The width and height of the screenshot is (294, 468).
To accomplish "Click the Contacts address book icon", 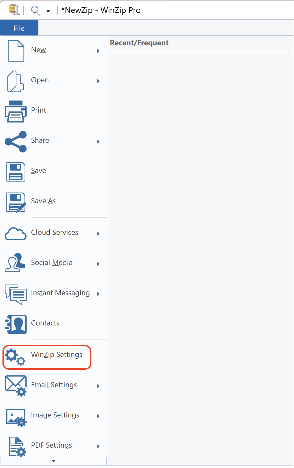I will point(16,324).
